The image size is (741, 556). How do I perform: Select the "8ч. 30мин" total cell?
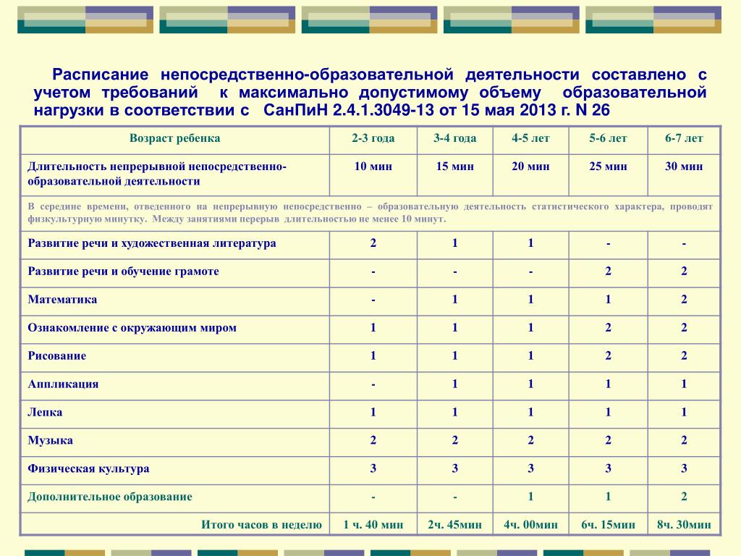[684, 525]
